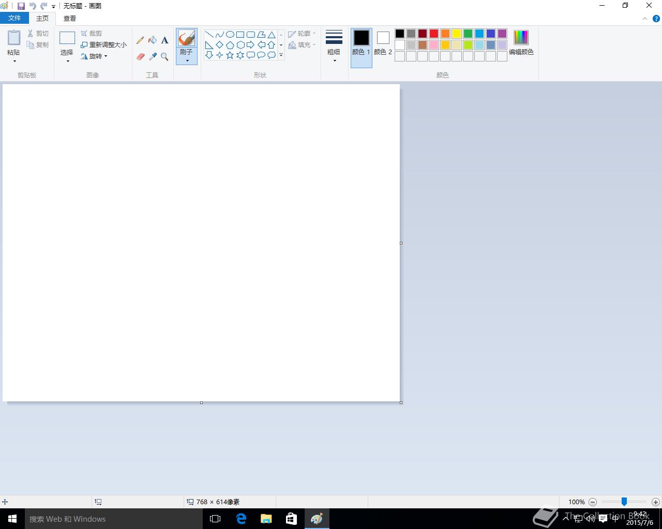662x529 pixels.
Task: Activate the 颜色 1 foreground color box
Action: click(362, 48)
